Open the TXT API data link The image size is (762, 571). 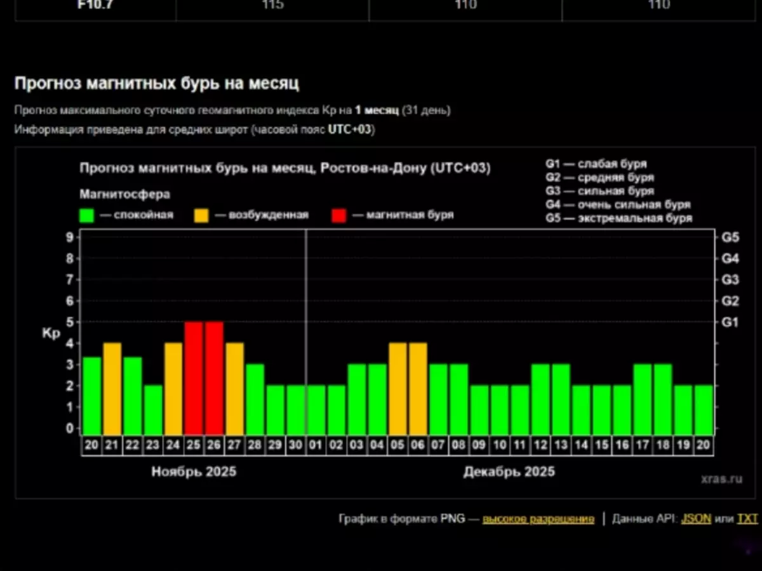click(747, 519)
